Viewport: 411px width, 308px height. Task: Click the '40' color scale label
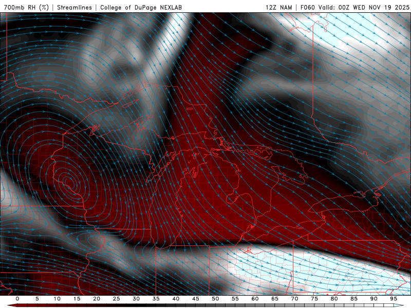coord(176,299)
